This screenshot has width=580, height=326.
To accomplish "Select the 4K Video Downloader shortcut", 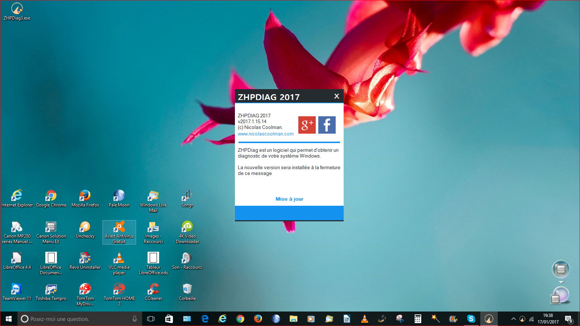I will [187, 232].
